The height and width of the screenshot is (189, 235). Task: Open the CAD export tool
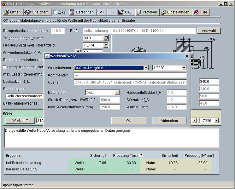125,12
